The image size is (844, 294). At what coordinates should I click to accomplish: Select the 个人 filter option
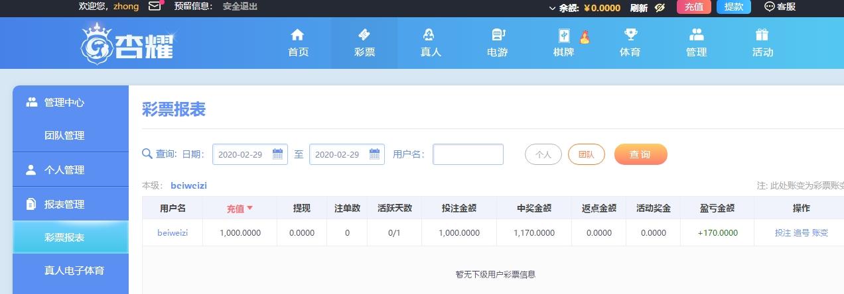(543, 154)
